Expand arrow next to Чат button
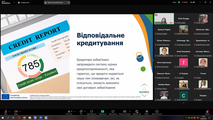The width and height of the screenshot is (213, 120). point(85,111)
